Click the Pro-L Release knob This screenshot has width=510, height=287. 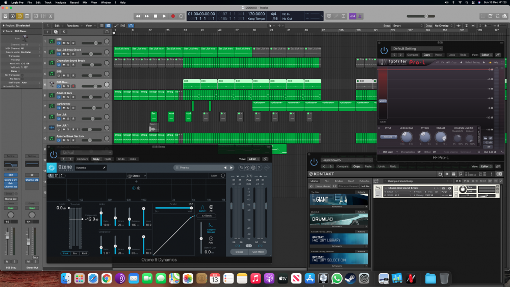441,137
